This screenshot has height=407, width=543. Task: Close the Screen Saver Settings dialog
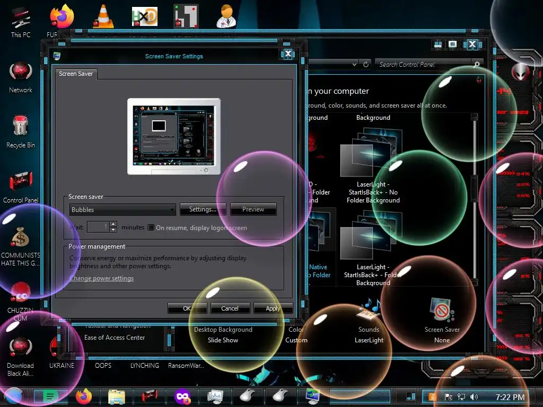288,54
